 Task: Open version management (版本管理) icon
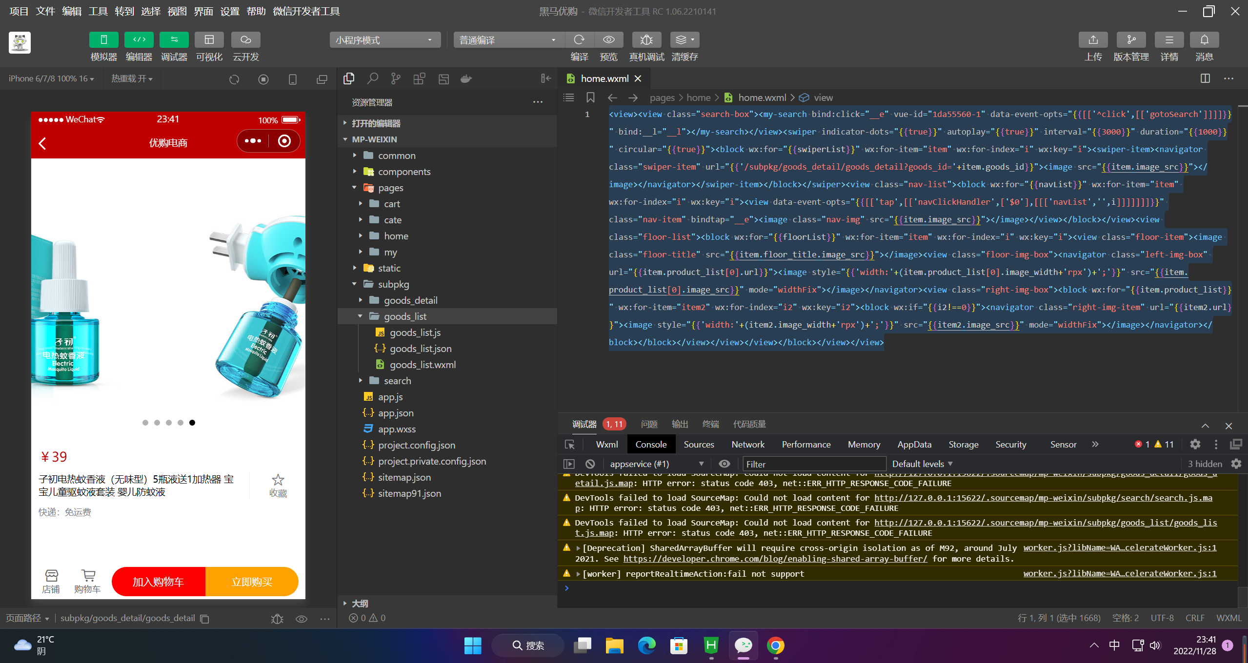1131,40
